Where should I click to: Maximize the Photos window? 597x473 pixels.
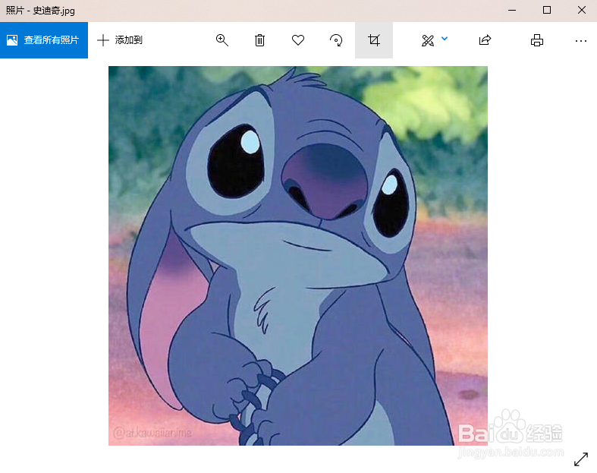click(x=547, y=11)
